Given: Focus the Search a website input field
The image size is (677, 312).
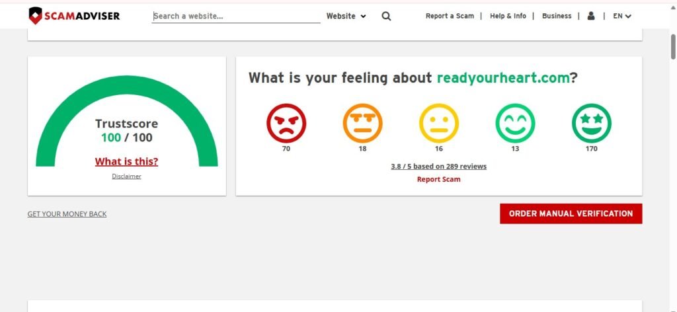Looking at the screenshot, I should pos(236,17).
